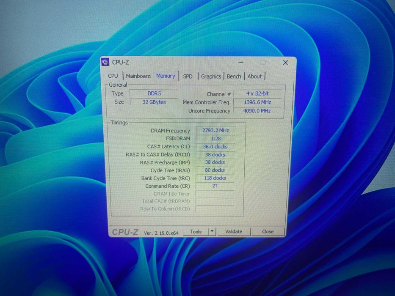Click the Ver. 2.16.0.x64 version label

161,233
